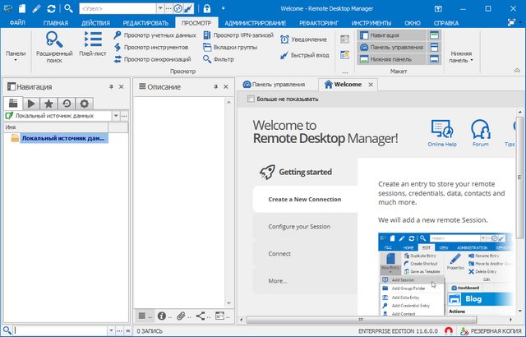Switch to РЕФАКТОРИНГ ribbon tab
The height and width of the screenshot is (337, 526).
click(319, 23)
